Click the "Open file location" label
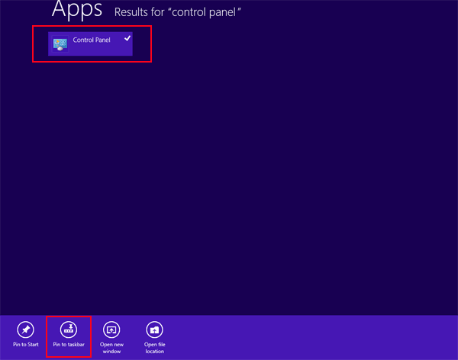 (x=154, y=348)
